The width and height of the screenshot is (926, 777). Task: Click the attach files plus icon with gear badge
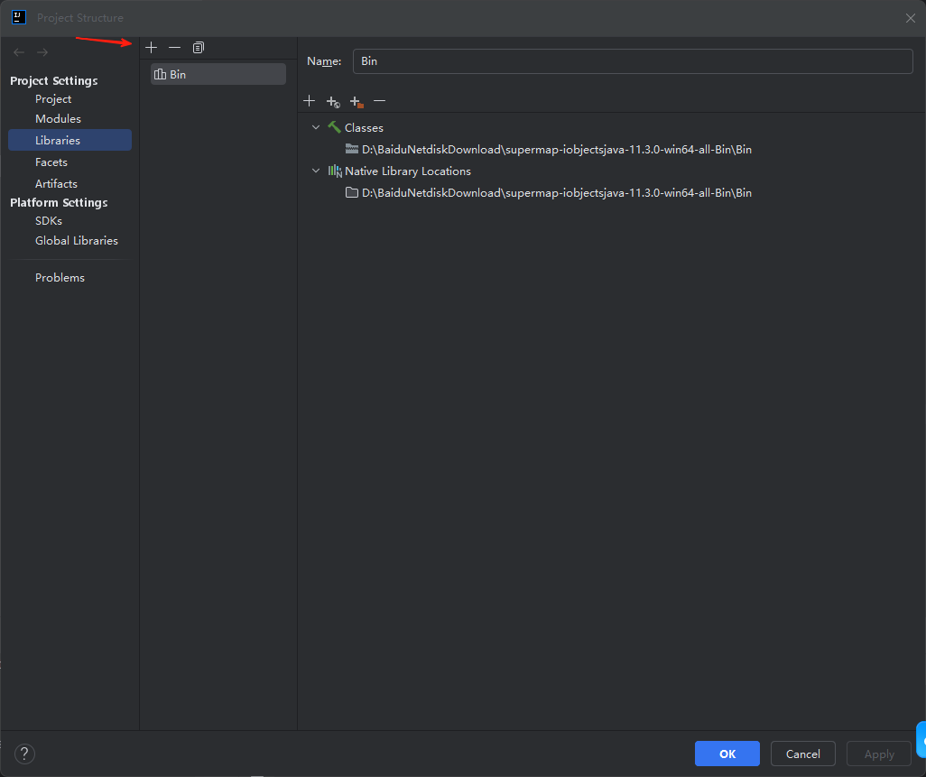click(332, 101)
